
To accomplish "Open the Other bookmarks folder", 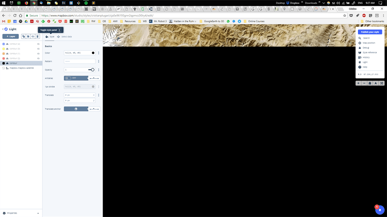I will (372, 21).
